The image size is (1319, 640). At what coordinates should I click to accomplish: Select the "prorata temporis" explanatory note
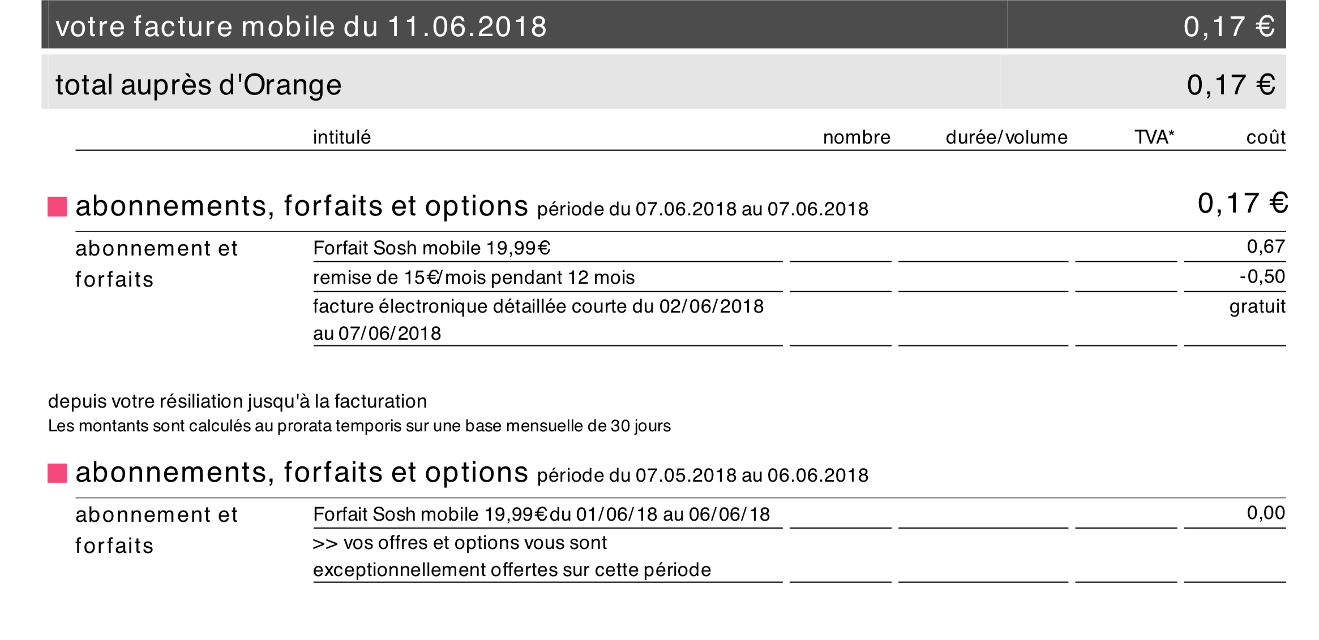(x=359, y=426)
